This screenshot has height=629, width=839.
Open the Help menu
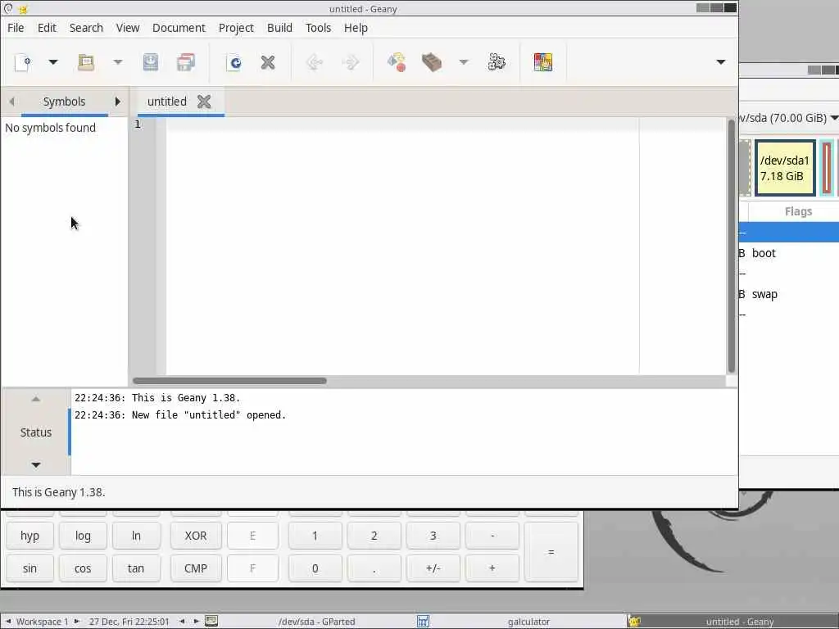pyautogui.click(x=356, y=28)
